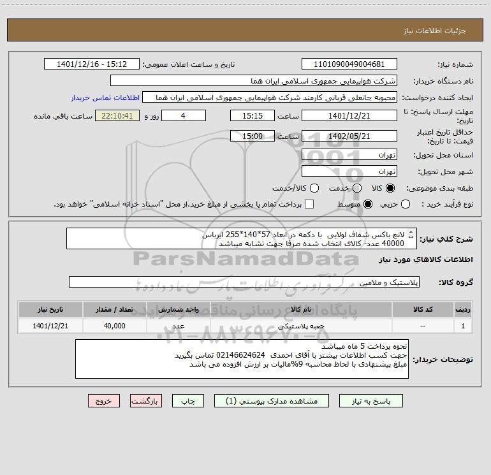Choose the کالا/خدمت radio option
This screenshot has width=491, height=475.
314,188
